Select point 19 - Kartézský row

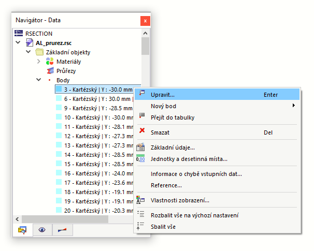coord(94,201)
